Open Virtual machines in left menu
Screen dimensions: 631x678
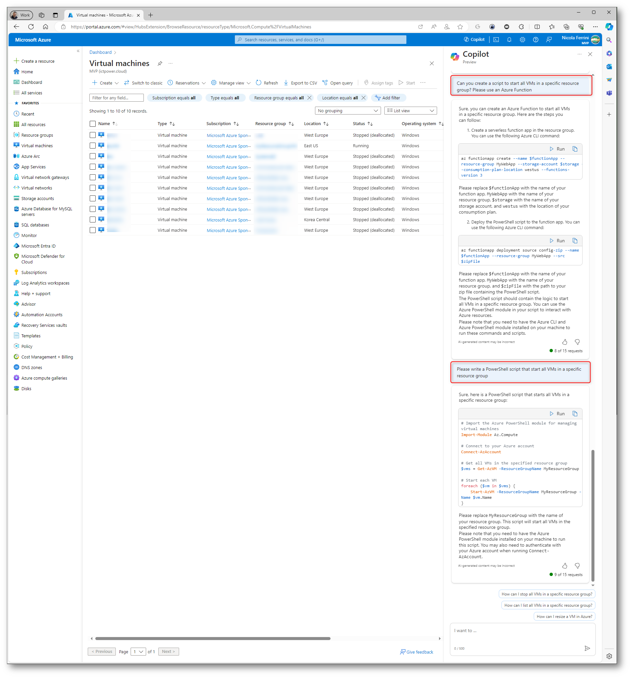coord(37,146)
